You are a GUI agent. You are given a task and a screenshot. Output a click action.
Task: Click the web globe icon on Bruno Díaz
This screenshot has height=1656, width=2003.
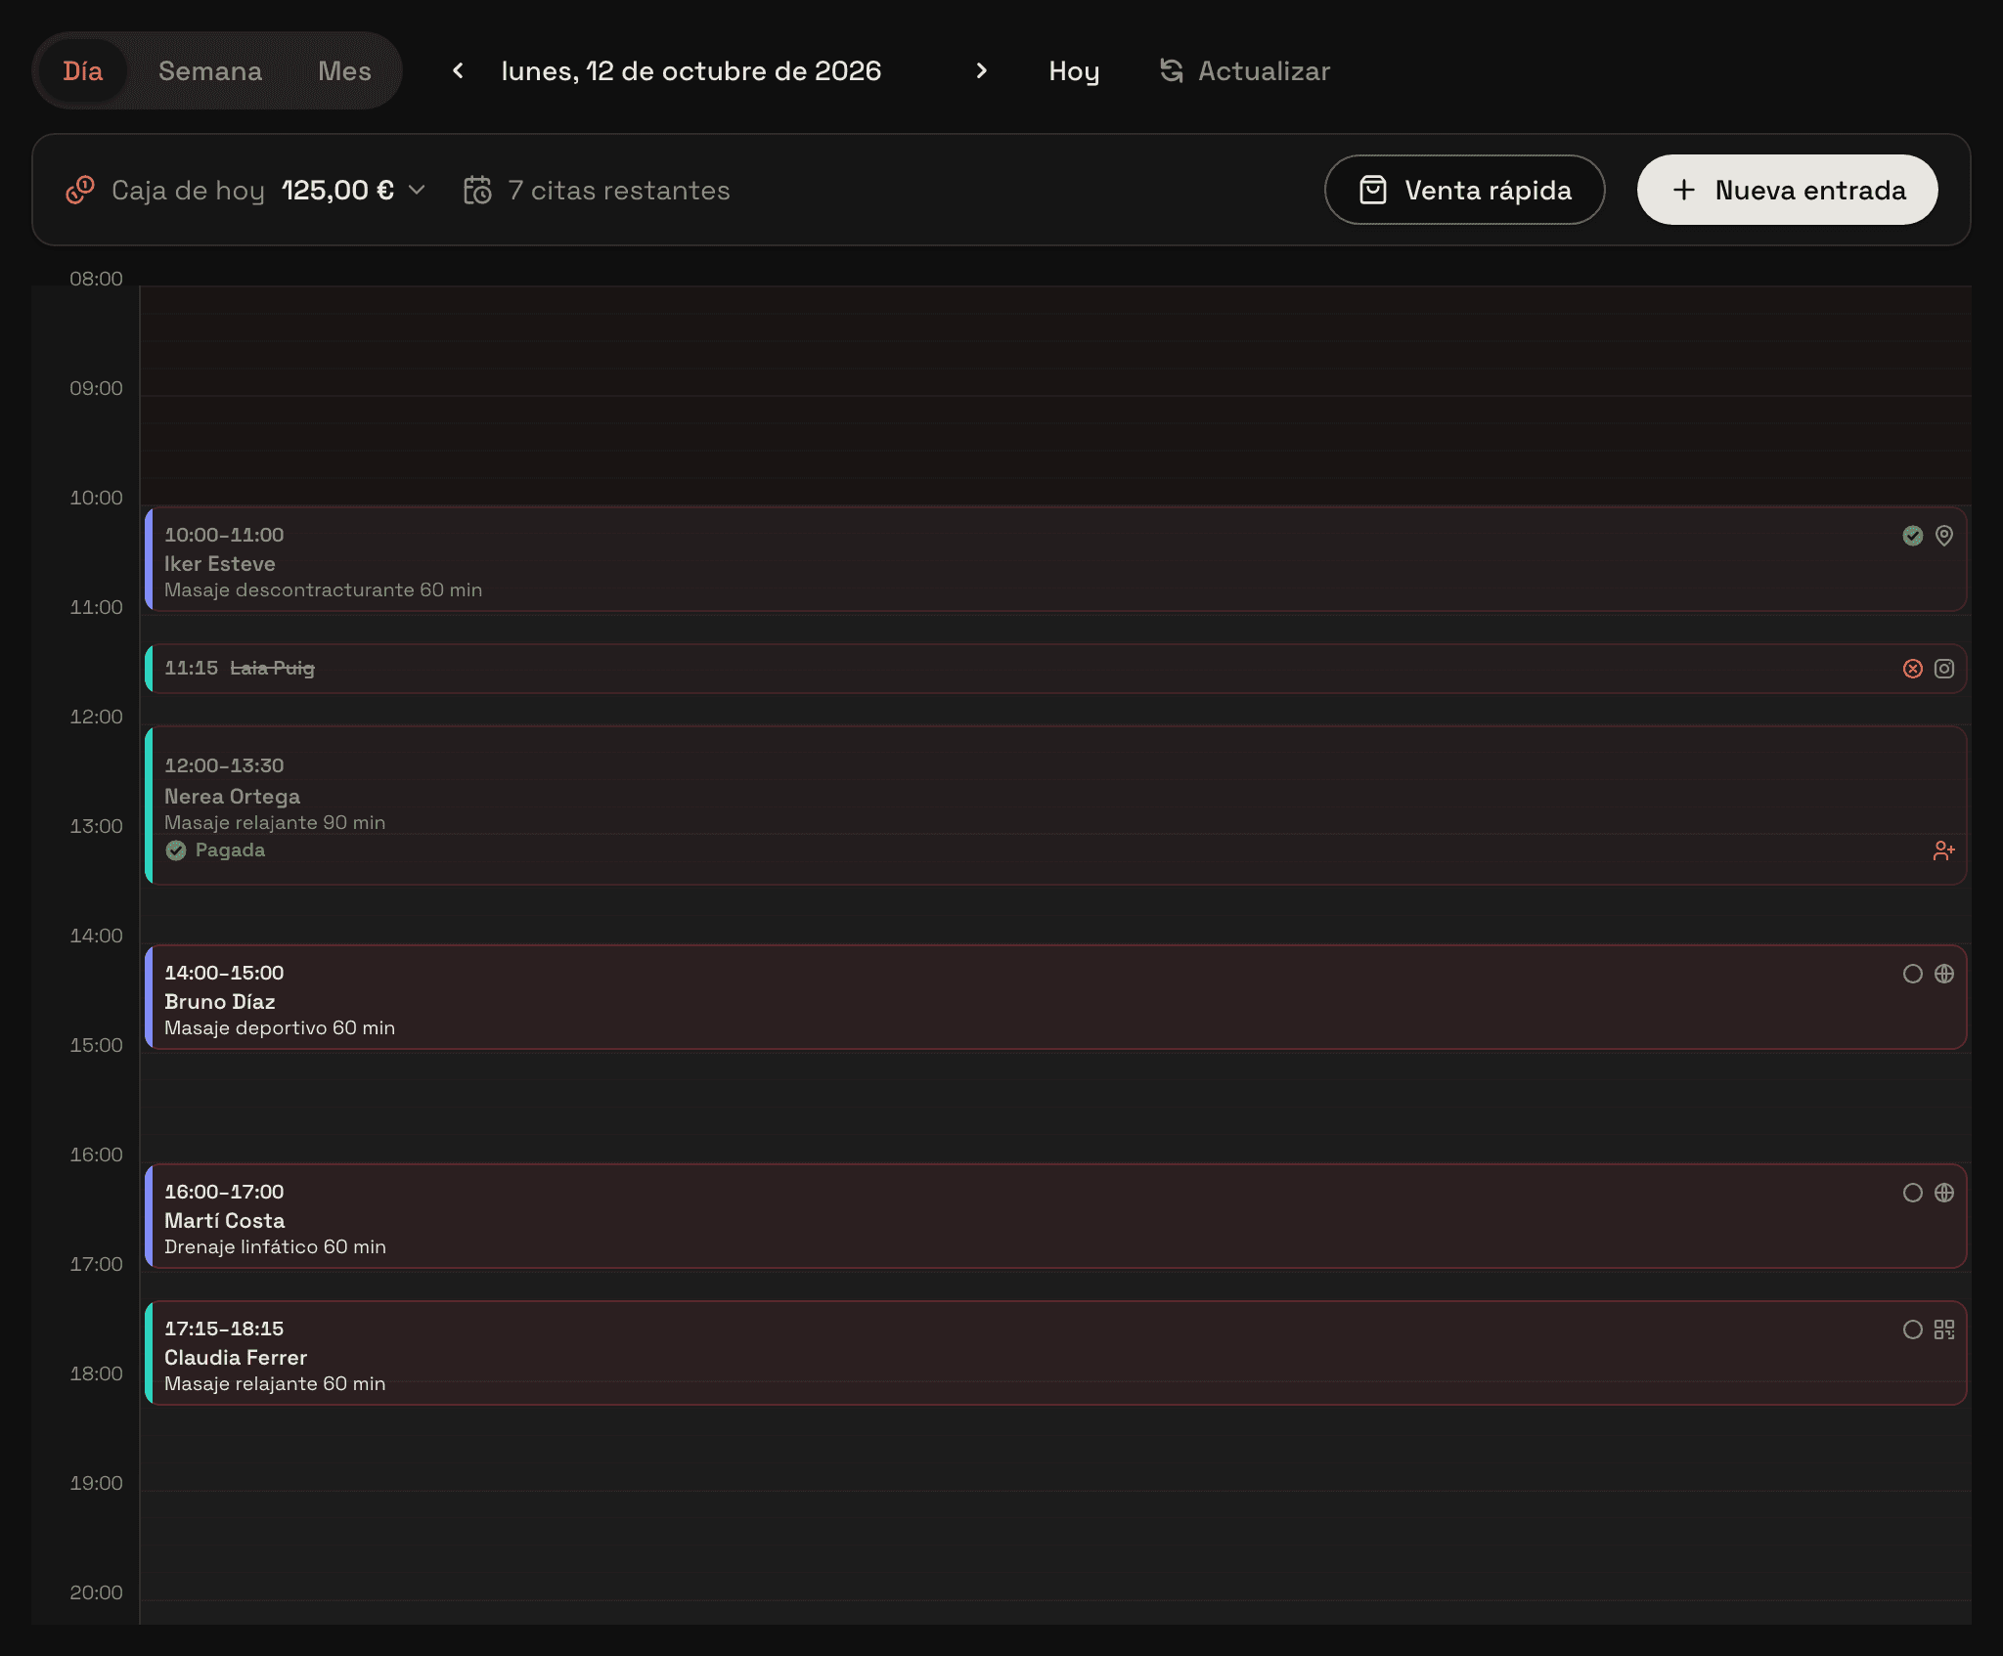click(x=1944, y=974)
